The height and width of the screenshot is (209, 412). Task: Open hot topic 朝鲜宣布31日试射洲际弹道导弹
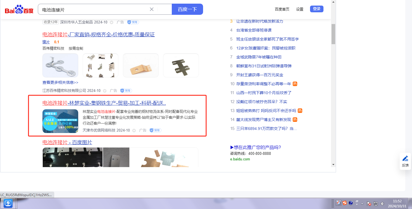coord(264,66)
